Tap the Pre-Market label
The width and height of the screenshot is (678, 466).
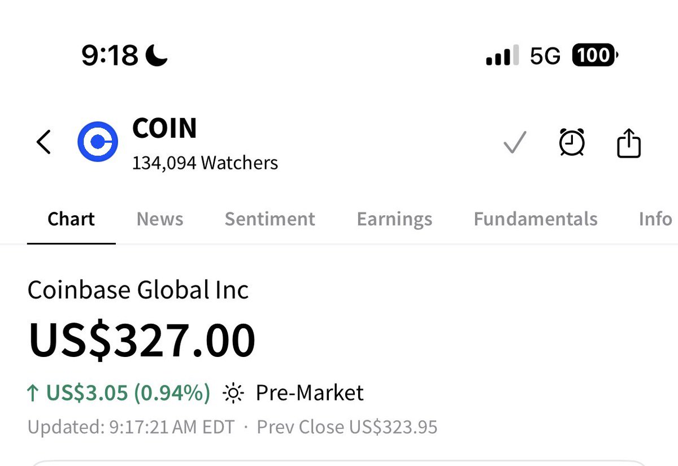coord(310,393)
